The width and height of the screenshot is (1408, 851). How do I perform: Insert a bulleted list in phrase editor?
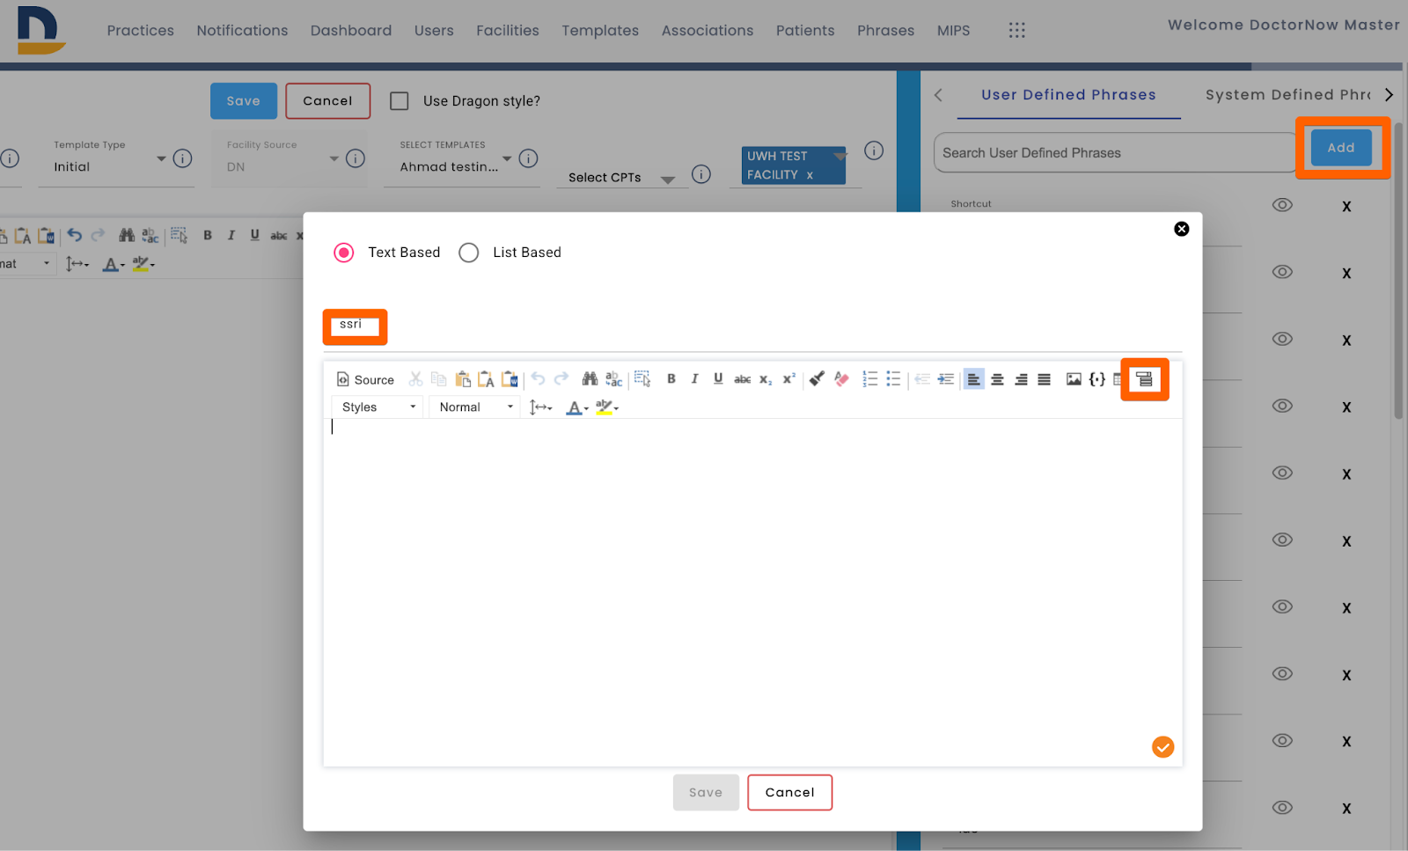click(x=894, y=379)
